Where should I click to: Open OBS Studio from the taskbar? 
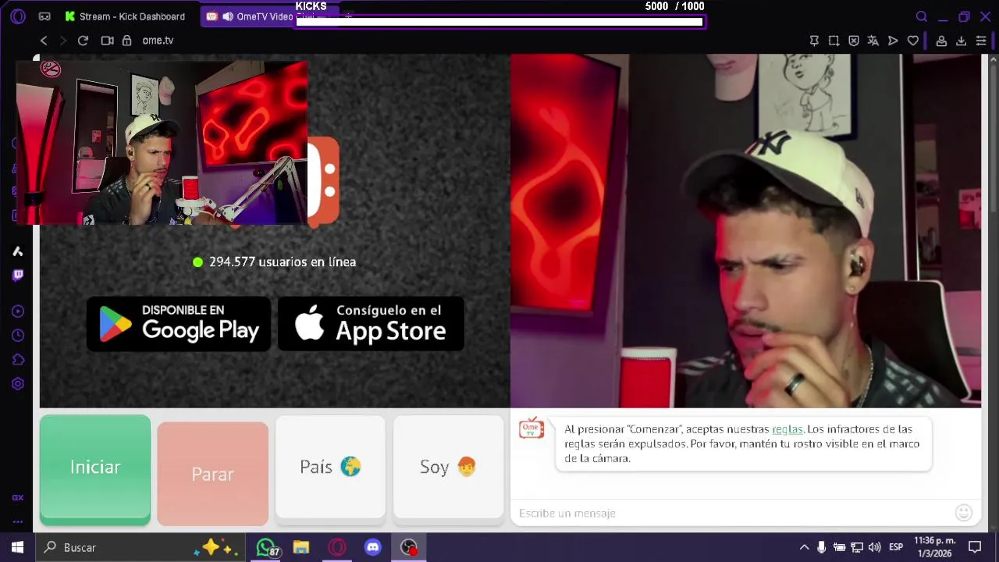(409, 547)
